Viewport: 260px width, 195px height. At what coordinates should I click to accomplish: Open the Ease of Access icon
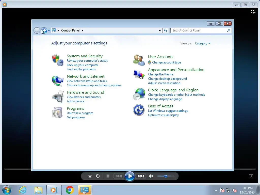click(x=139, y=110)
